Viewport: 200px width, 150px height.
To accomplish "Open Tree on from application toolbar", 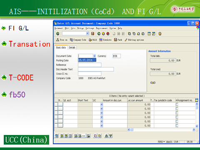I will tap(62, 40).
